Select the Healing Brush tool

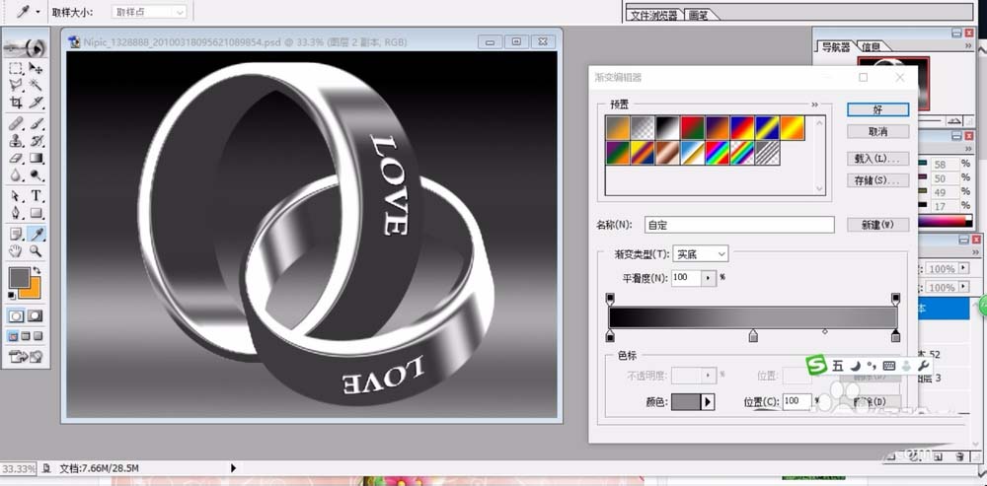[17, 123]
